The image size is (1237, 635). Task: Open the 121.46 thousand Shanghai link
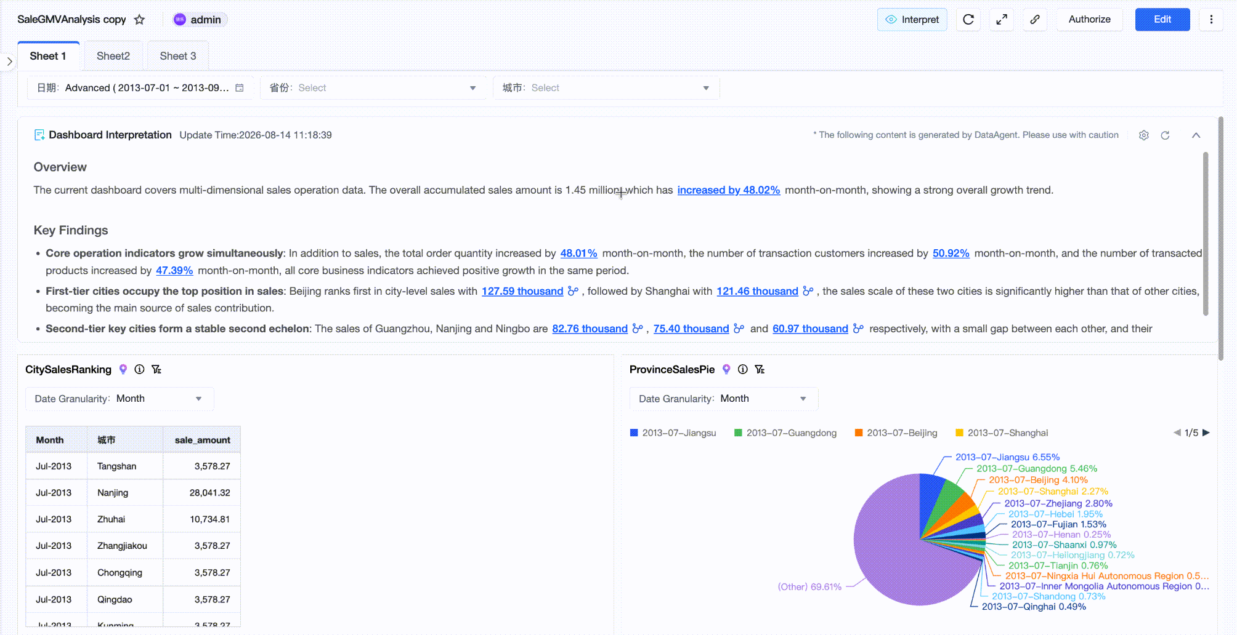coord(758,291)
